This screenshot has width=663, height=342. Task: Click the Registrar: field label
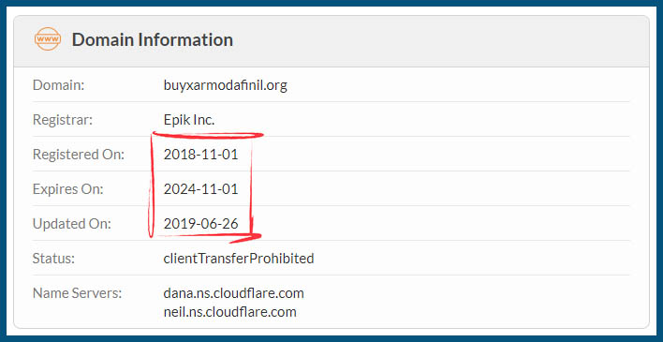click(63, 120)
